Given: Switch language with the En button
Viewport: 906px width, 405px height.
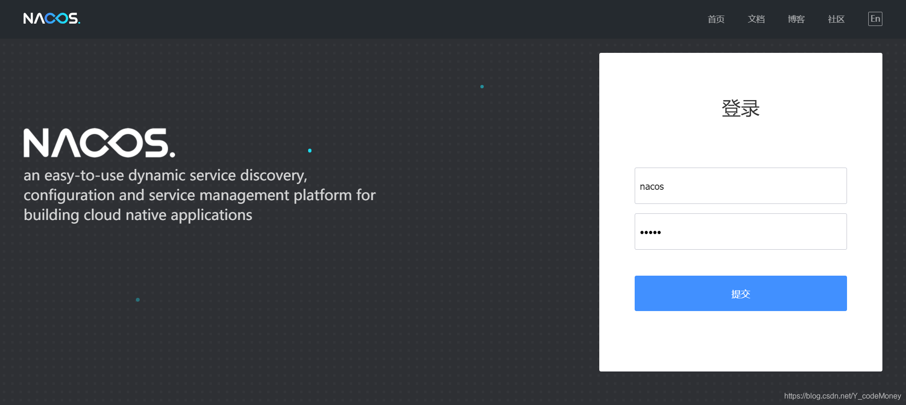Looking at the screenshot, I should 875,19.
